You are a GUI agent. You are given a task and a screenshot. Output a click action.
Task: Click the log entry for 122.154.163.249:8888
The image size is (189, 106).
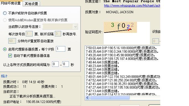(x=123, y=77)
